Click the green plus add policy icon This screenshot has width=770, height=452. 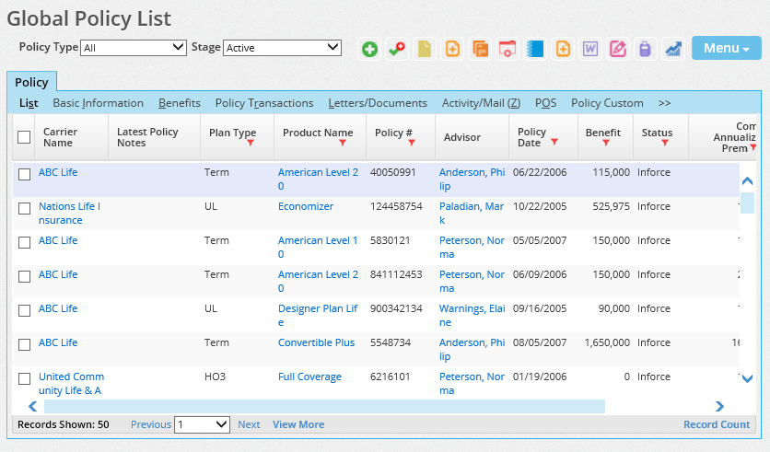click(x=369, y=49)
